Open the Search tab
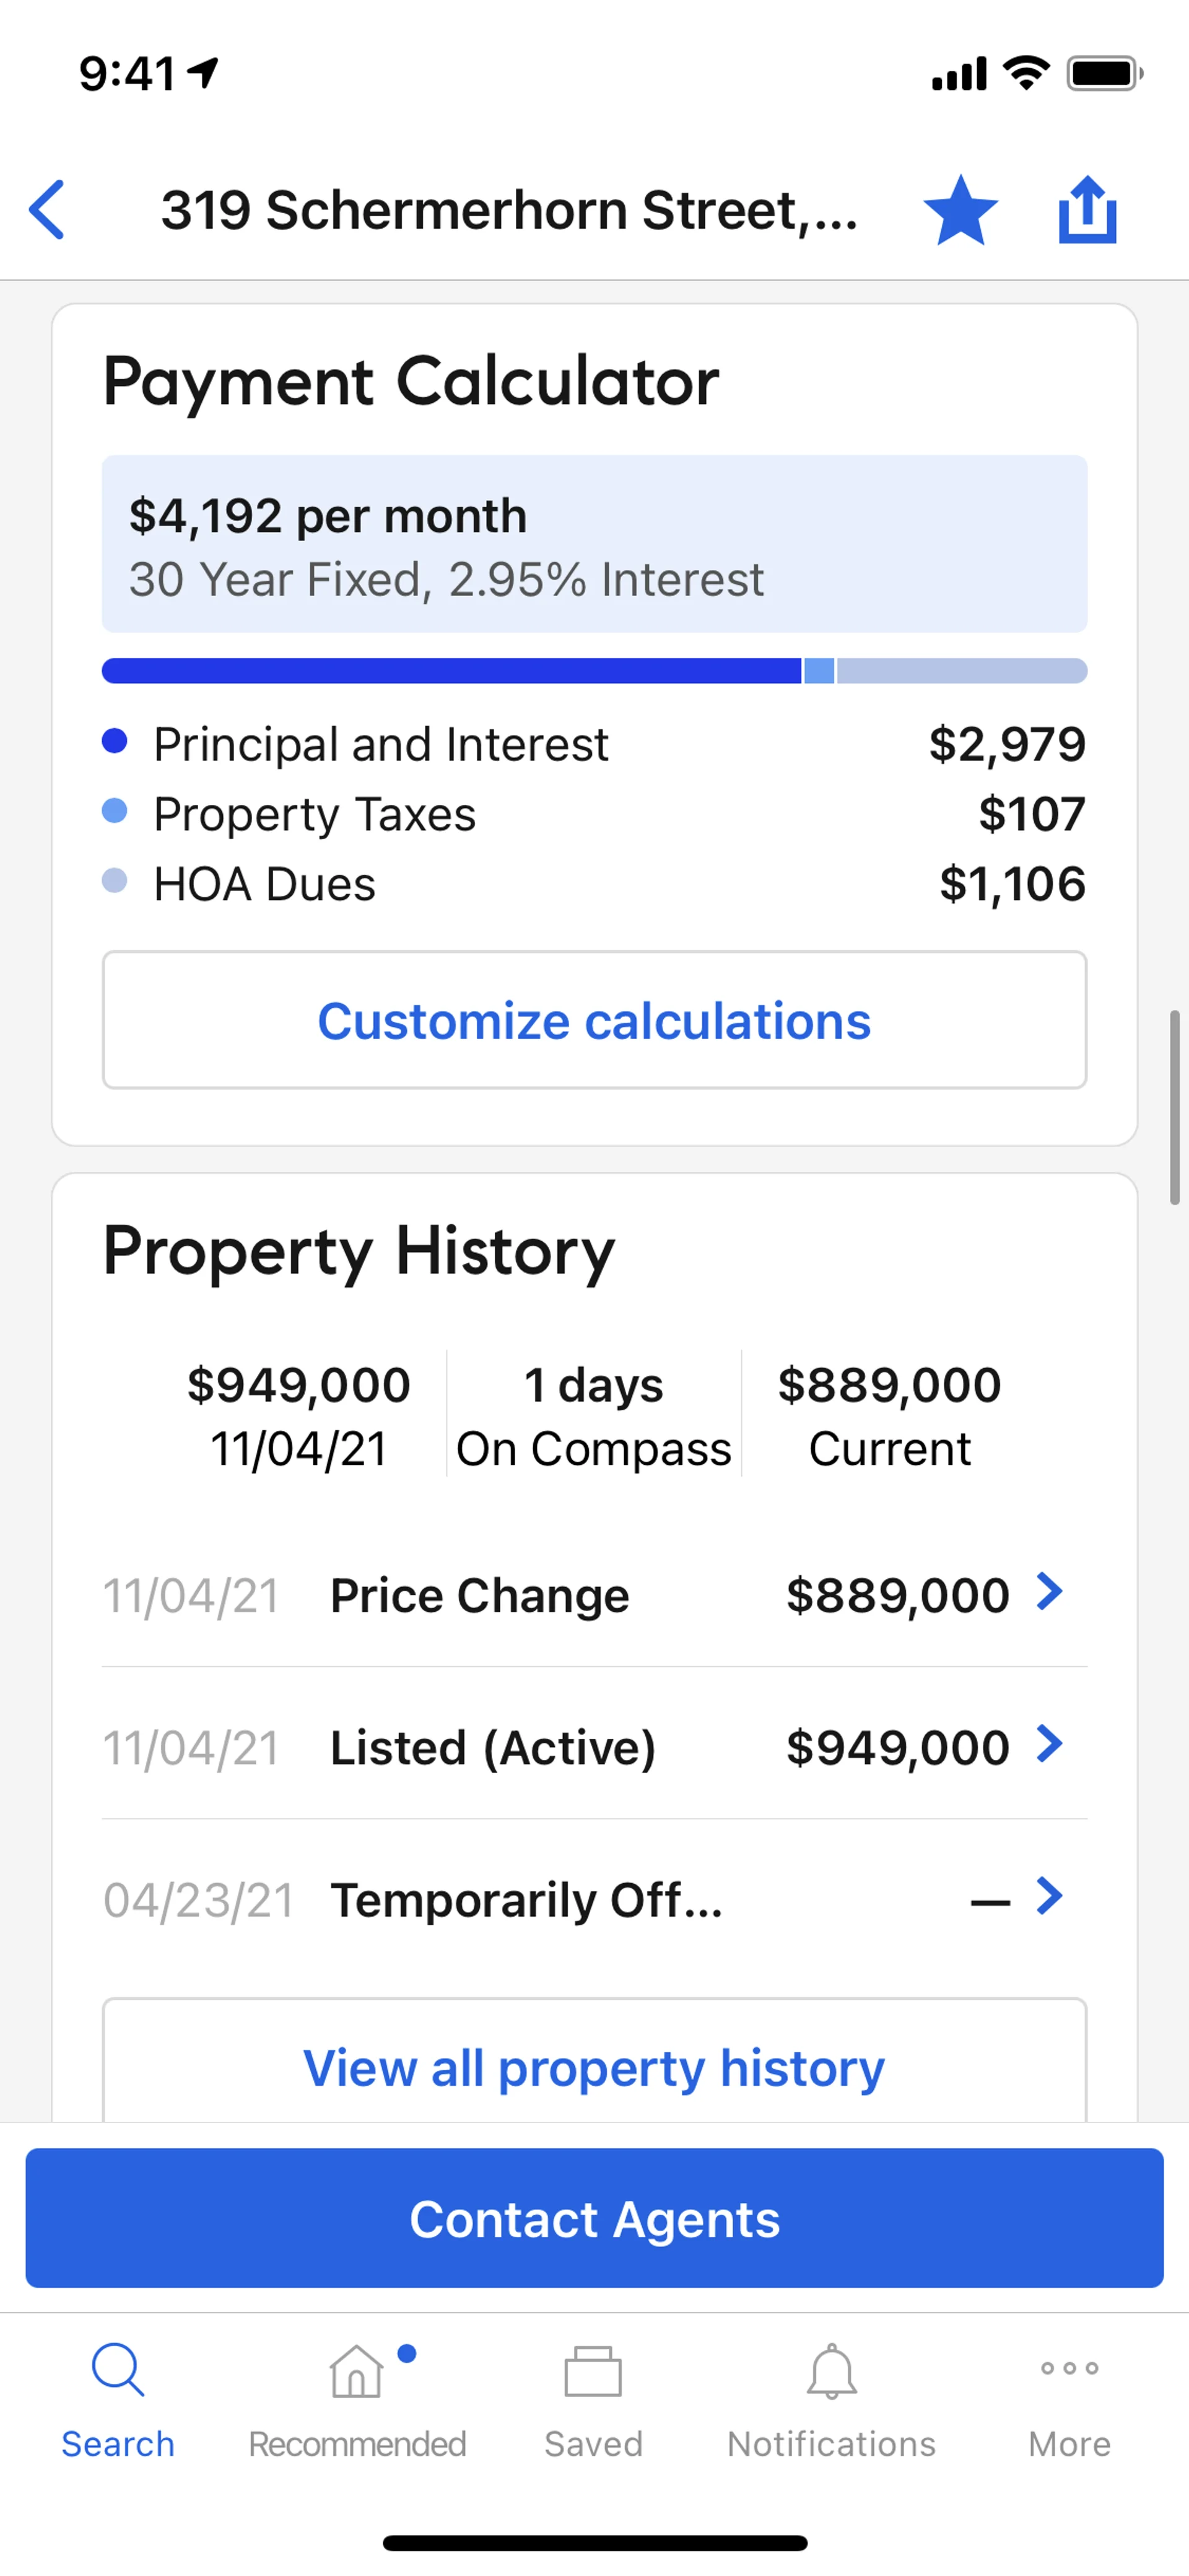 point(118,2400)
